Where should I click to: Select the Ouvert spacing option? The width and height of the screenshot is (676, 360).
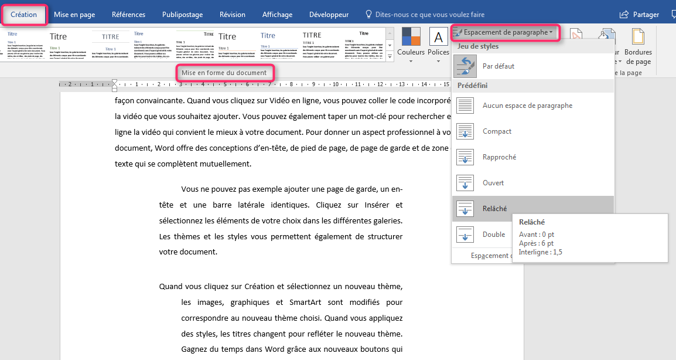(x=465, y=182)
